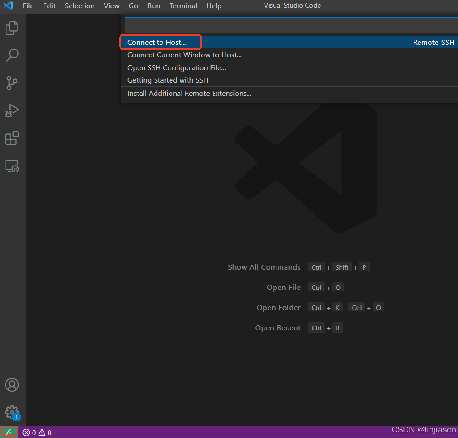Open the Extensions view
The image size is (458, 438).
[12, 138]
